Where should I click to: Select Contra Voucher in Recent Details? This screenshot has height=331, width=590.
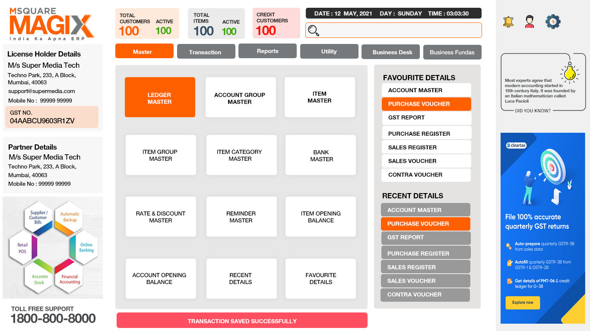pos(425,294)
